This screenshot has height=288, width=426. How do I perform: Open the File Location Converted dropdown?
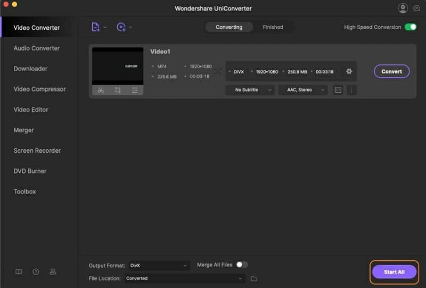185,278
